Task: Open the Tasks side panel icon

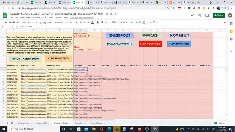Action: point(231,39)
